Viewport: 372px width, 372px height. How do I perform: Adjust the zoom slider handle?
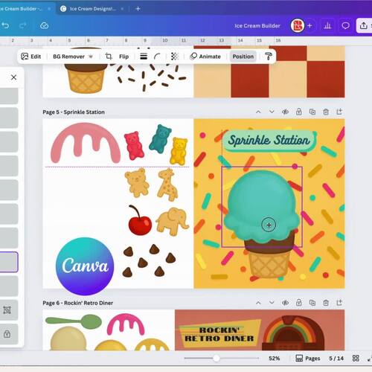(217, 358)
